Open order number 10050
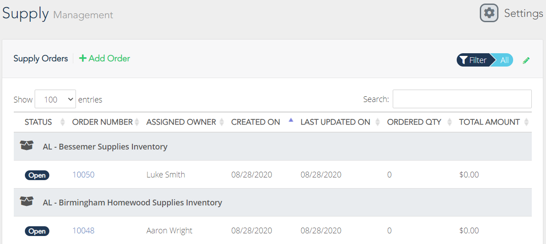 click(x=84, y=175)
